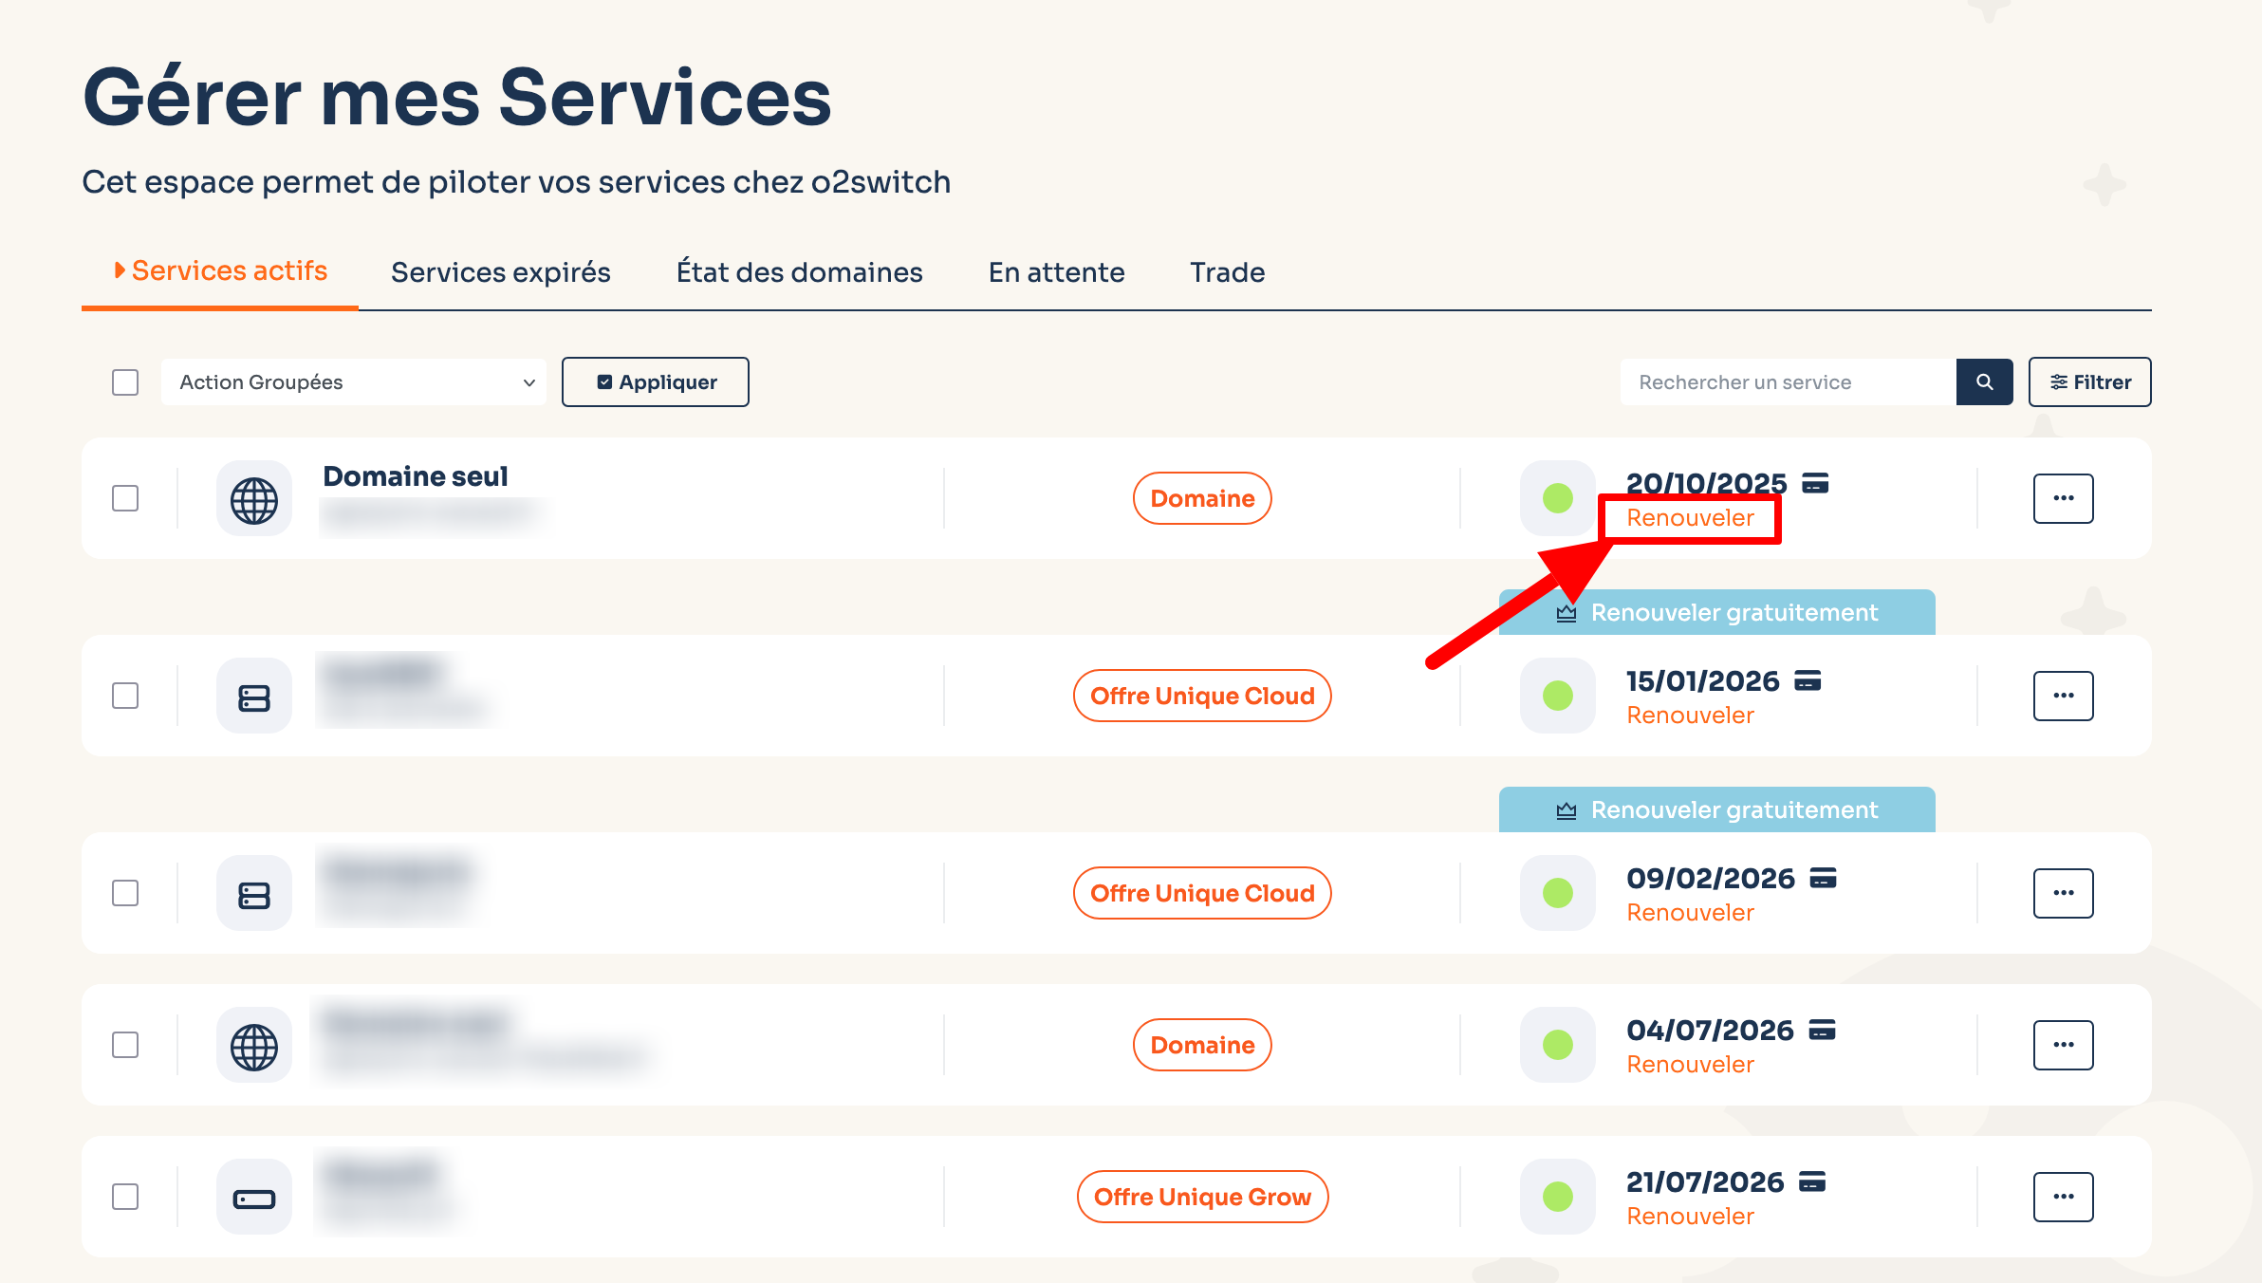Screen dimensions: 2262x1283
Task: Click Renouveler under 09/02/2026
Action: pyautogui.click(x=1691, y=913)
